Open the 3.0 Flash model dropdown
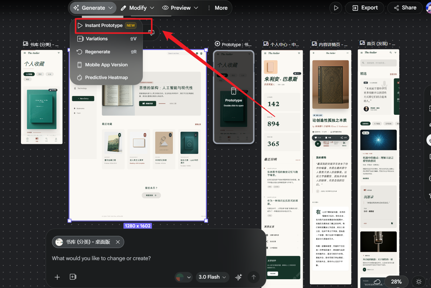431x288 pixels. point(212,277)
